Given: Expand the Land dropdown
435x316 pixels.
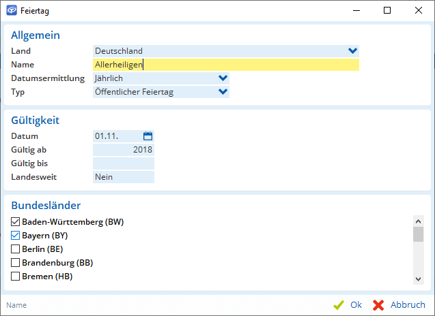Looking at the screenshot, I should (352, 50).
